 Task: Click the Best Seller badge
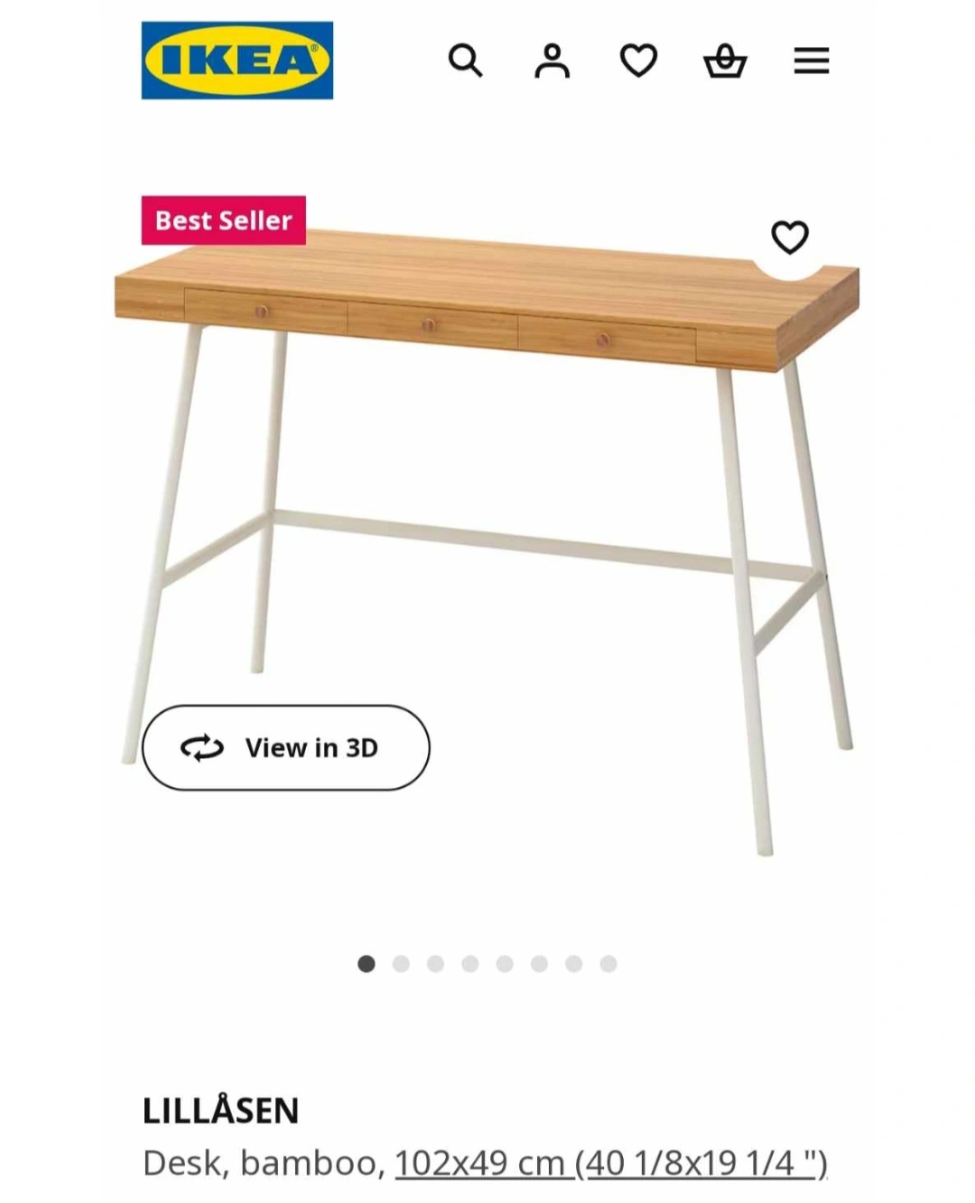click(x=224, y=220)
